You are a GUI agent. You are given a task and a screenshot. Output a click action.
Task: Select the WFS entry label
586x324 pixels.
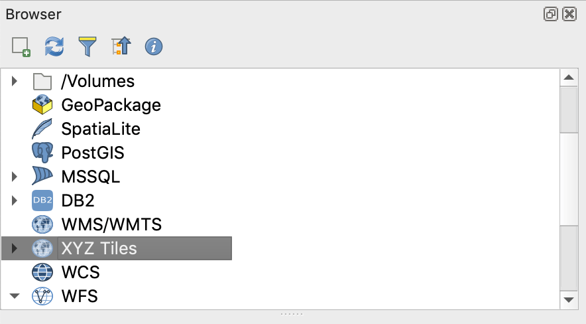click(x=80, y=296)
